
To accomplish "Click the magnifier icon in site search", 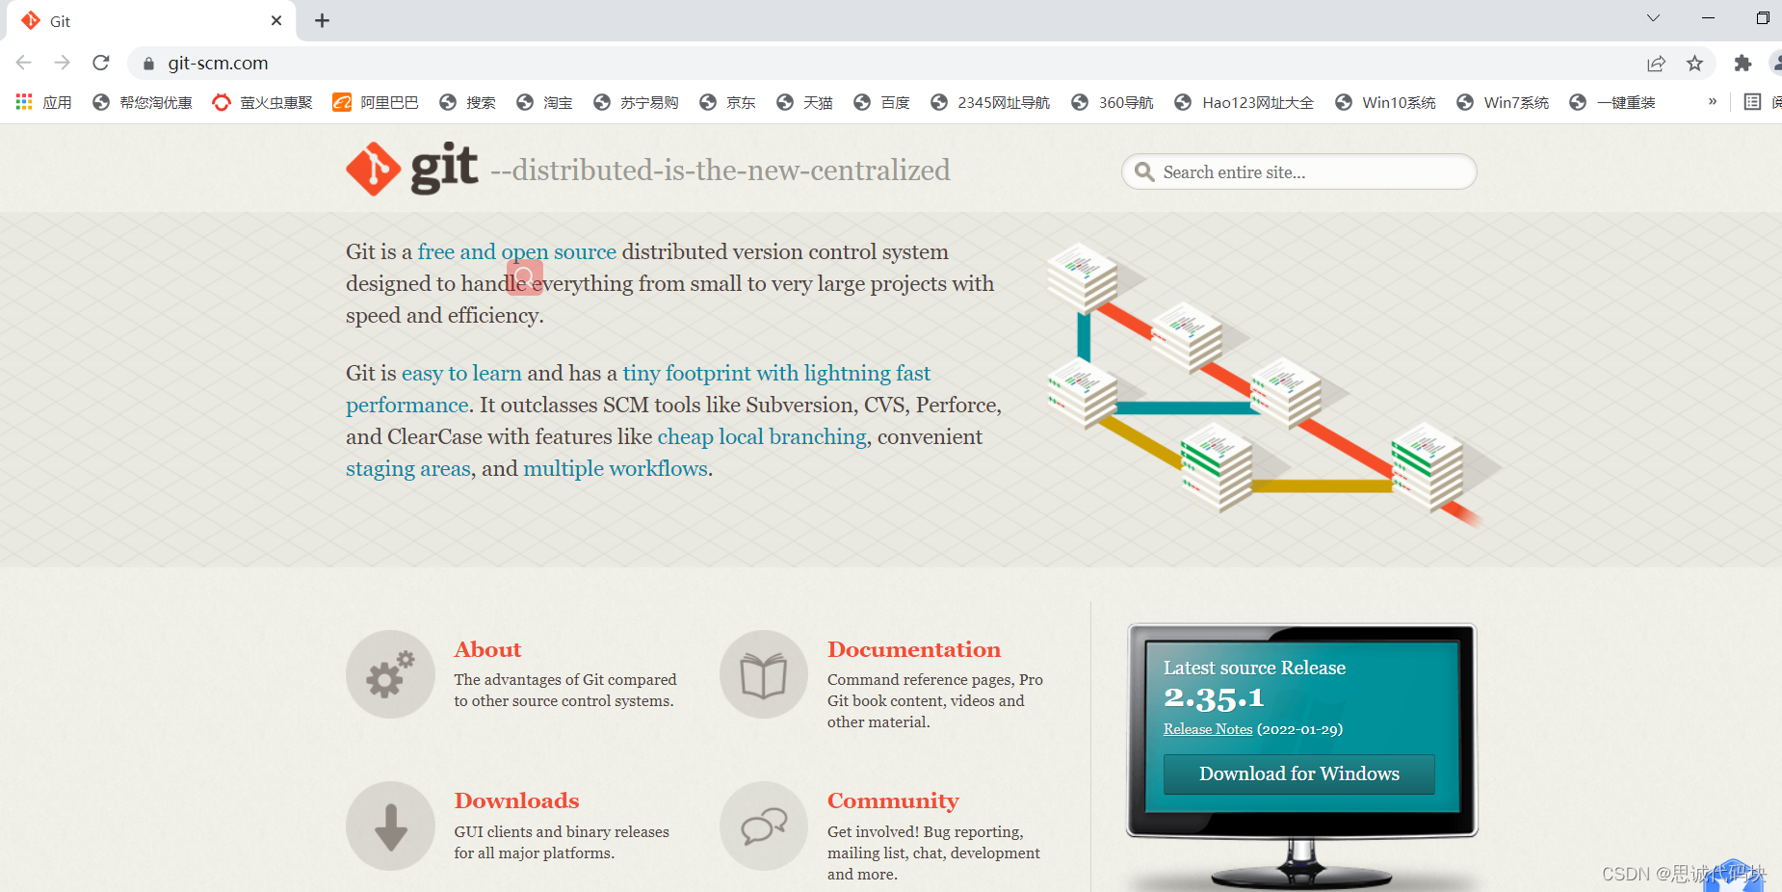I will click(1144, 172).
